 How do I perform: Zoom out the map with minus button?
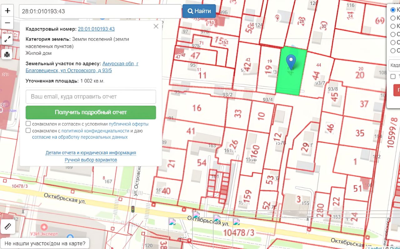click(x=7, y=23)
